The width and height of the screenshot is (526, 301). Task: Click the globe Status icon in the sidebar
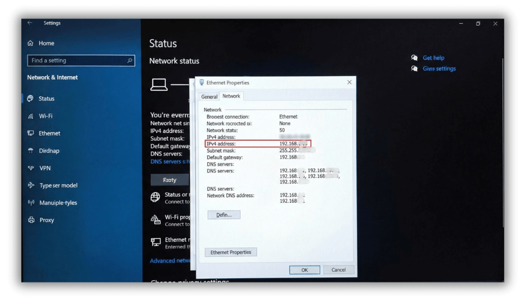click(31, 98)
